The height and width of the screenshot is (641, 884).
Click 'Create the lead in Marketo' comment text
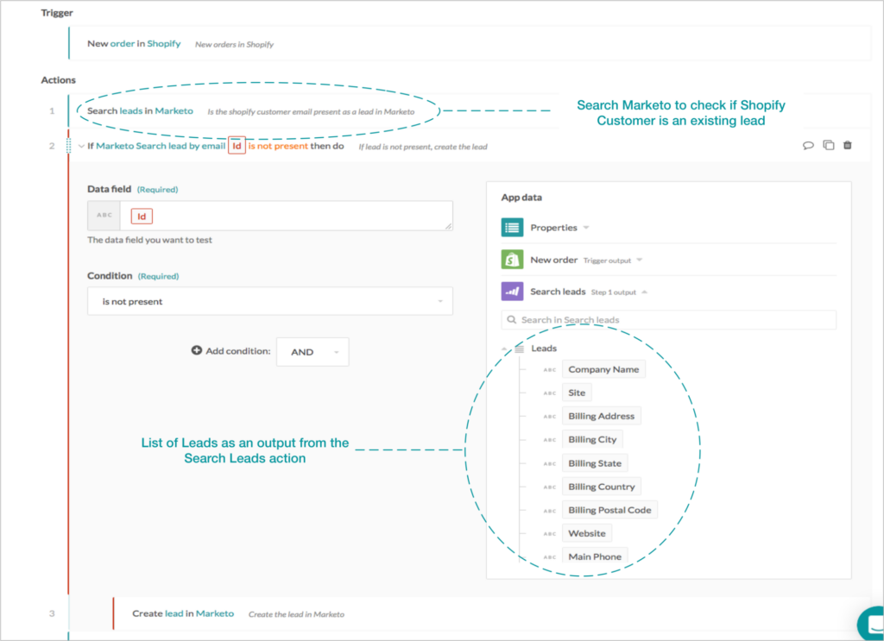(297, 614)
